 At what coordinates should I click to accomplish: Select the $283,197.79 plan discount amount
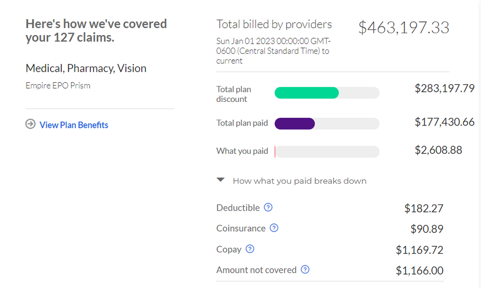point(444,88)
